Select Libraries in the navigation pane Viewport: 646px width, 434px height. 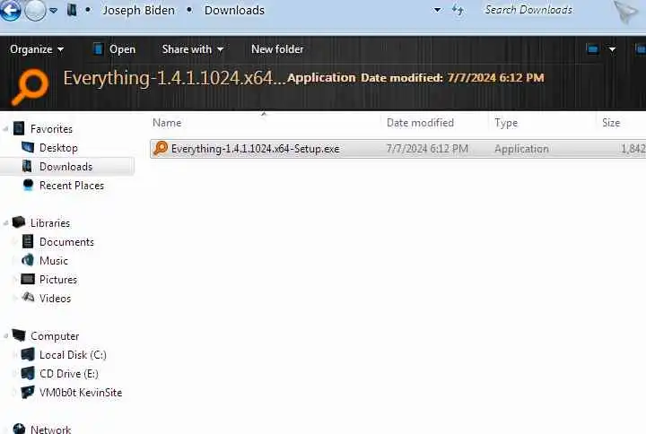[x=50, y=223]
